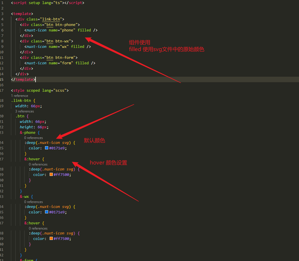Screen dimensions: 299x261
Task: Click the &-phone selector on line 23
Action: (x=28, y=132)
